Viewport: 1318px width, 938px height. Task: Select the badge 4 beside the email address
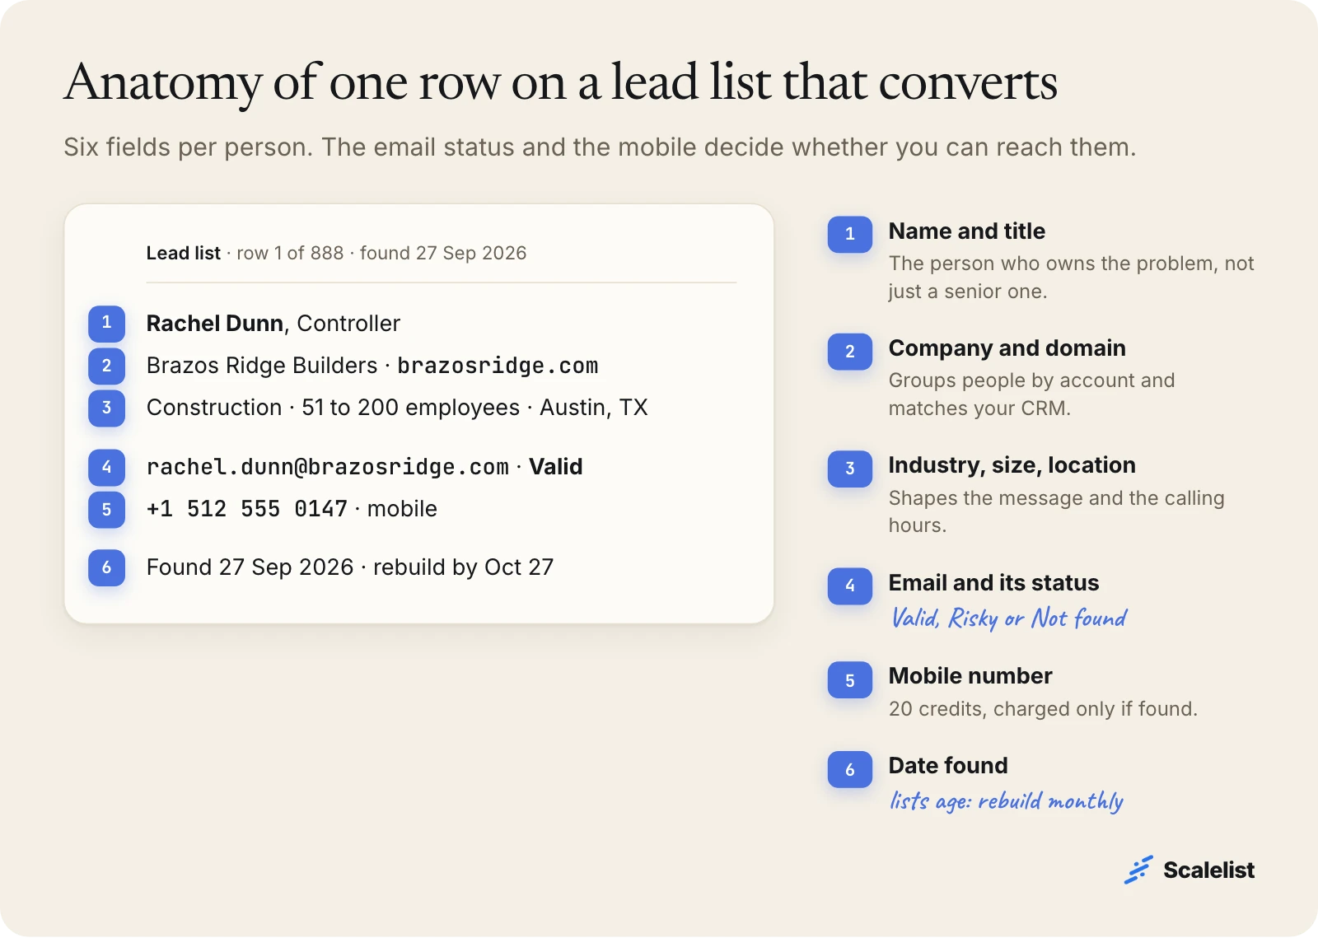click(x=106, y=467)
